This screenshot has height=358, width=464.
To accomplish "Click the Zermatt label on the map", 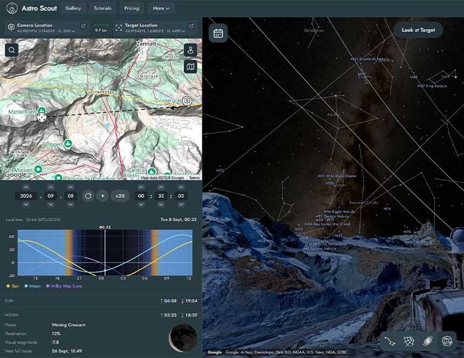I will tap(146, 43).
